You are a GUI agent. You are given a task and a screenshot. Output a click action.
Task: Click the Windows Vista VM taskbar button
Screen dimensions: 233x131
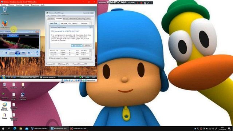(59, 128)
